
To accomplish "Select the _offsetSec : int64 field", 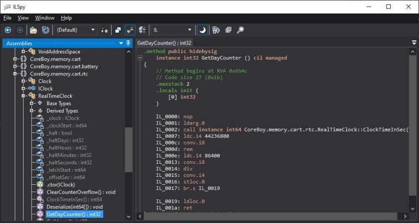I will [x=66, y=177].
